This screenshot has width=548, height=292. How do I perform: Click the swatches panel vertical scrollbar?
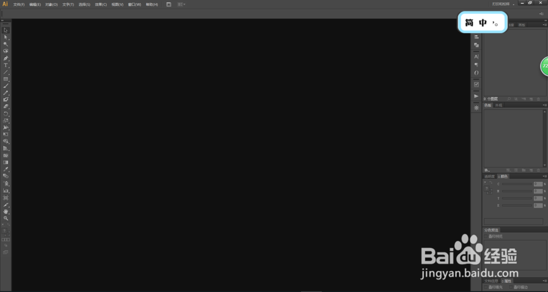coord(545,138)
